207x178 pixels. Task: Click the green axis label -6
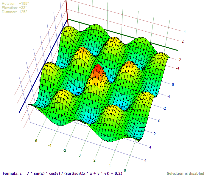point(35,141)
